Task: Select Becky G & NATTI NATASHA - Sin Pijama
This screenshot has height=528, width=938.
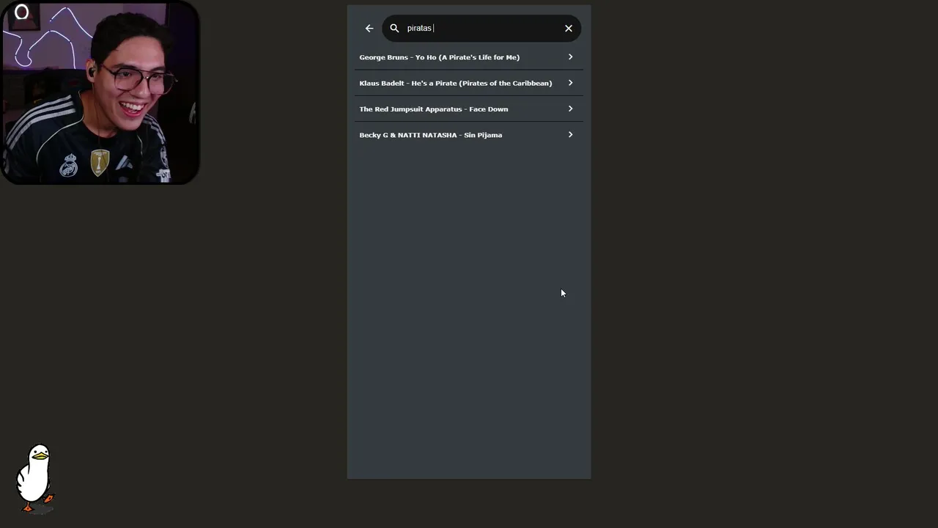Action: point(430,135)
